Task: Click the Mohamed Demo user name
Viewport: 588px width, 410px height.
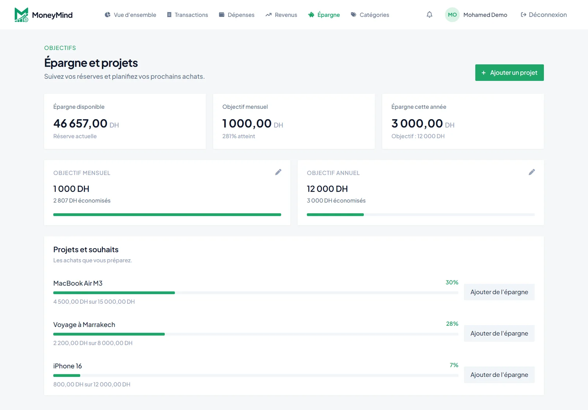Action: pos(485,15)
